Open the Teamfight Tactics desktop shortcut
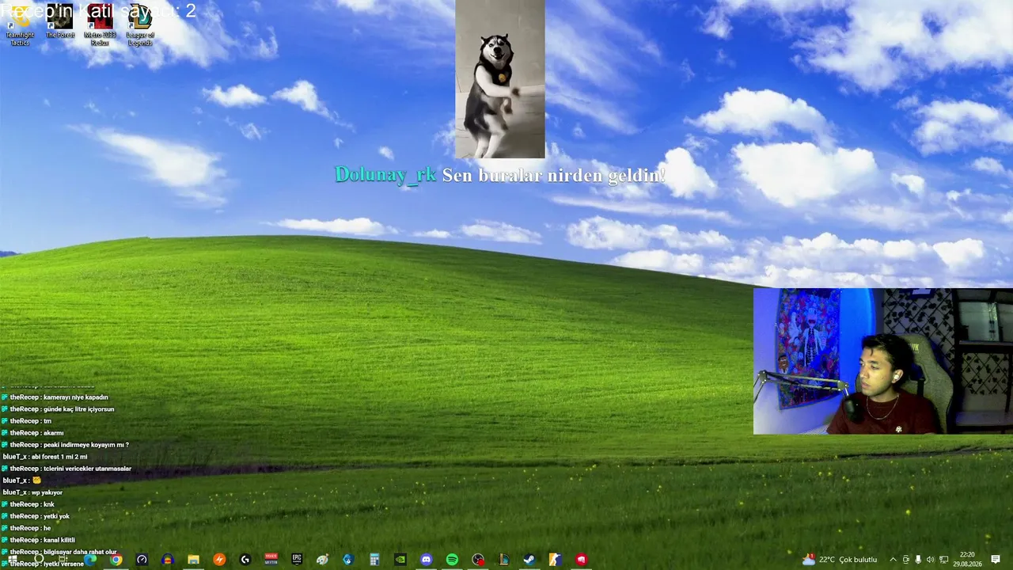 [x=20, y=25]
